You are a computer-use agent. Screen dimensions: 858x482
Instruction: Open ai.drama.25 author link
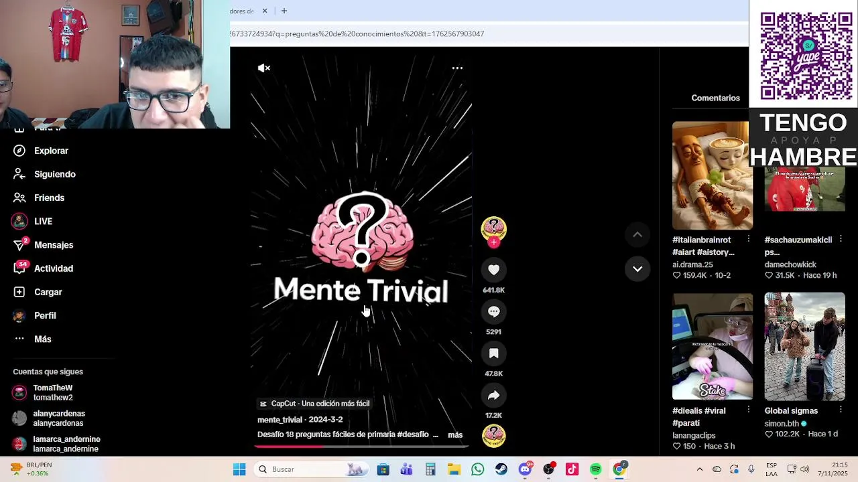[692, 264]
